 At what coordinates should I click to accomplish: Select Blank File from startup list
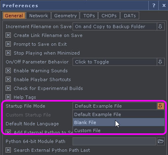119,122
